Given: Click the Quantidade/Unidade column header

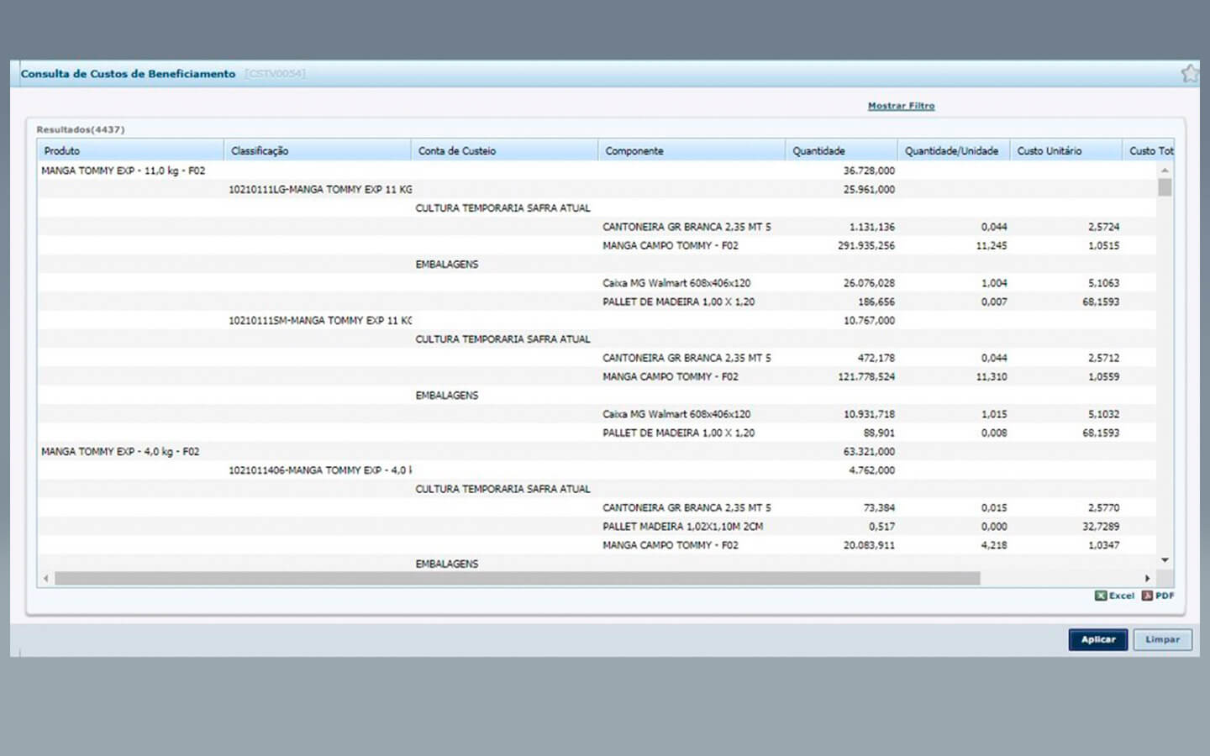Looking at the screenshot, I should (x=951, y=151).
